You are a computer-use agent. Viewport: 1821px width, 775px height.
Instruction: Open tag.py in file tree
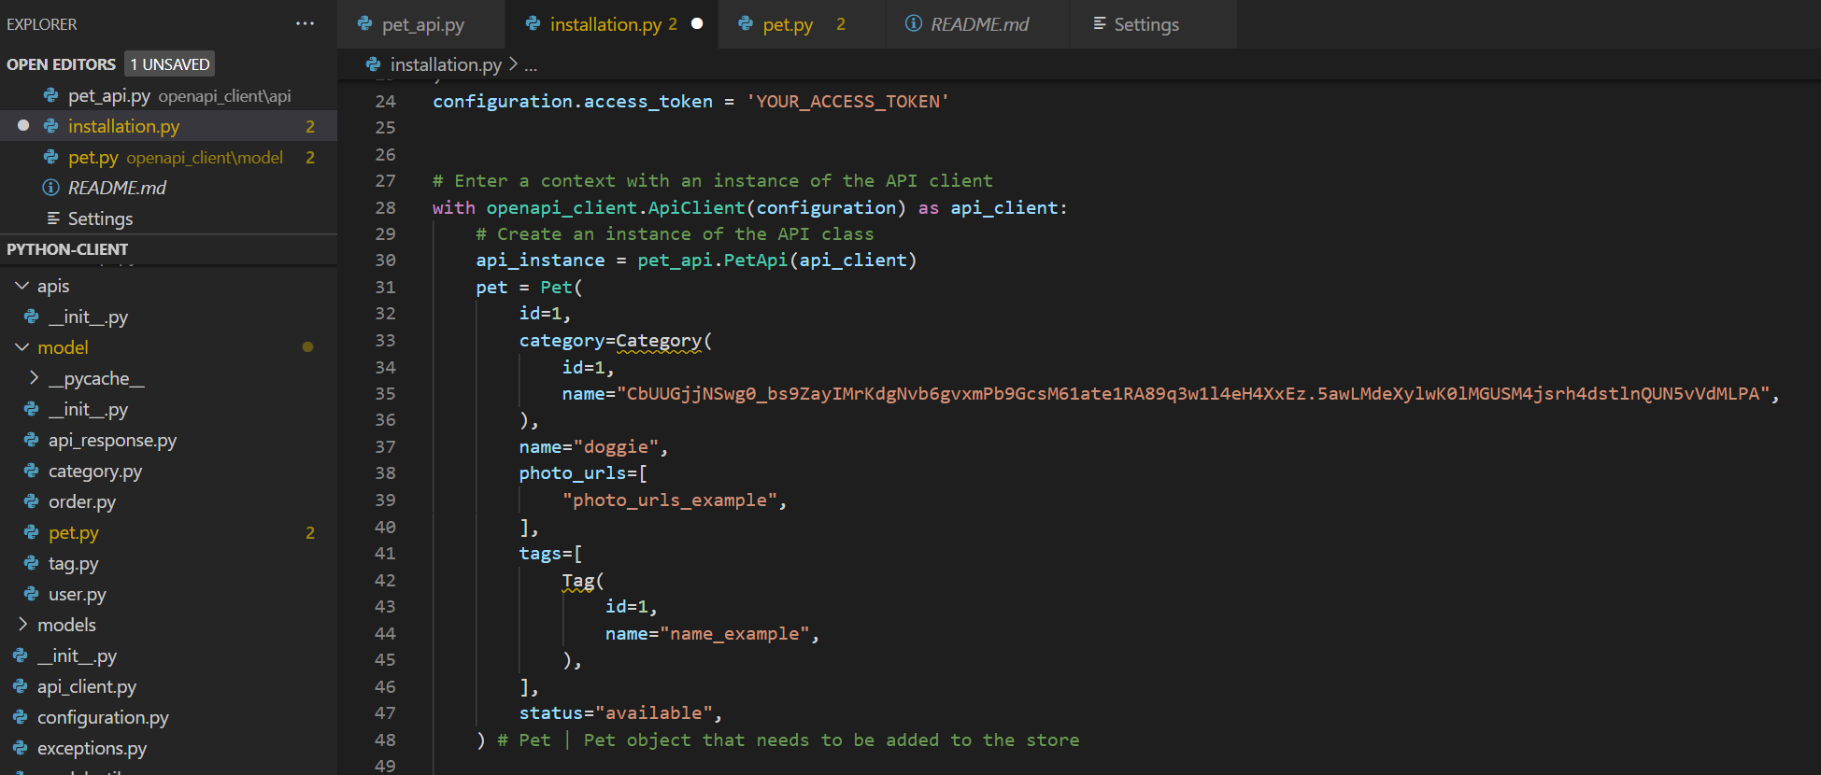(168, 563)
